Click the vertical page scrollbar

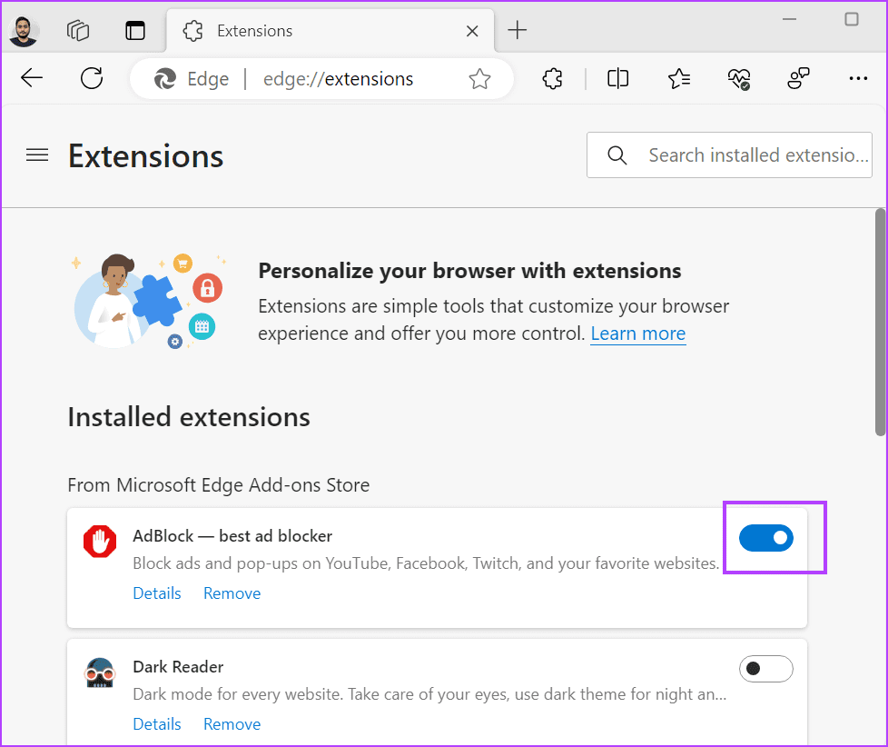880,322
